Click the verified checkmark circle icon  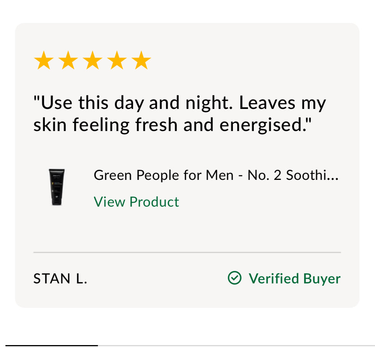235,278
